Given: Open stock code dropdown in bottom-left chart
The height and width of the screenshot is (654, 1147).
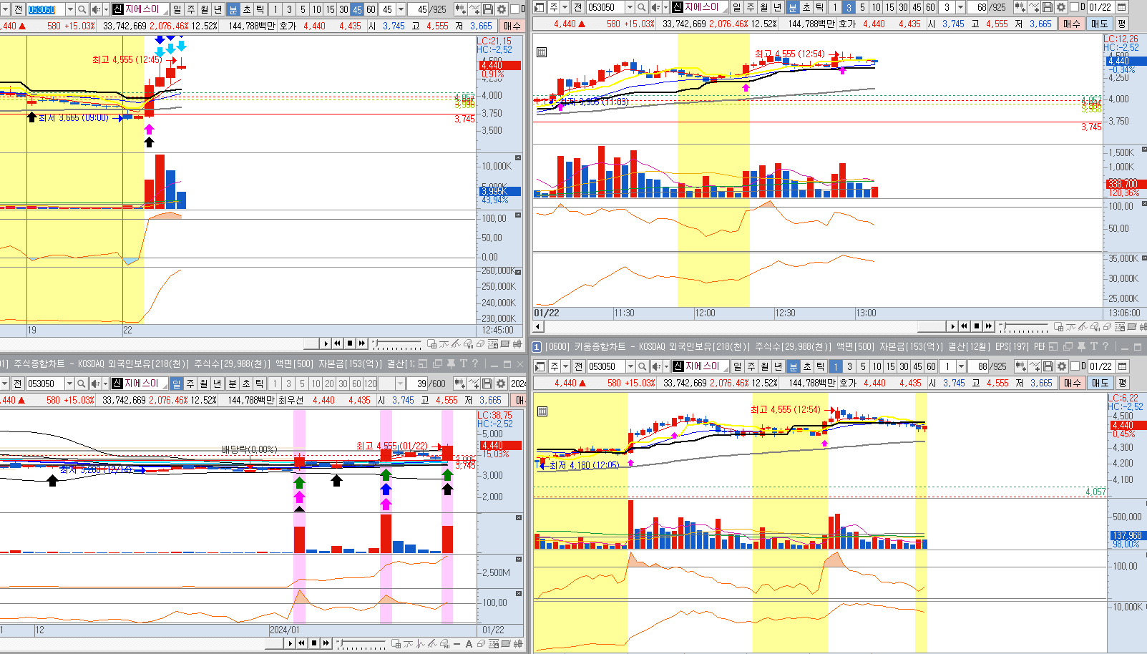Looking at the screenshot, I should 69,384.
